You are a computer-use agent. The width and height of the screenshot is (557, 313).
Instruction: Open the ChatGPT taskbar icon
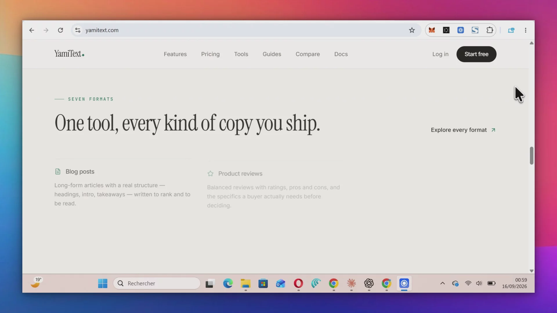369,283
